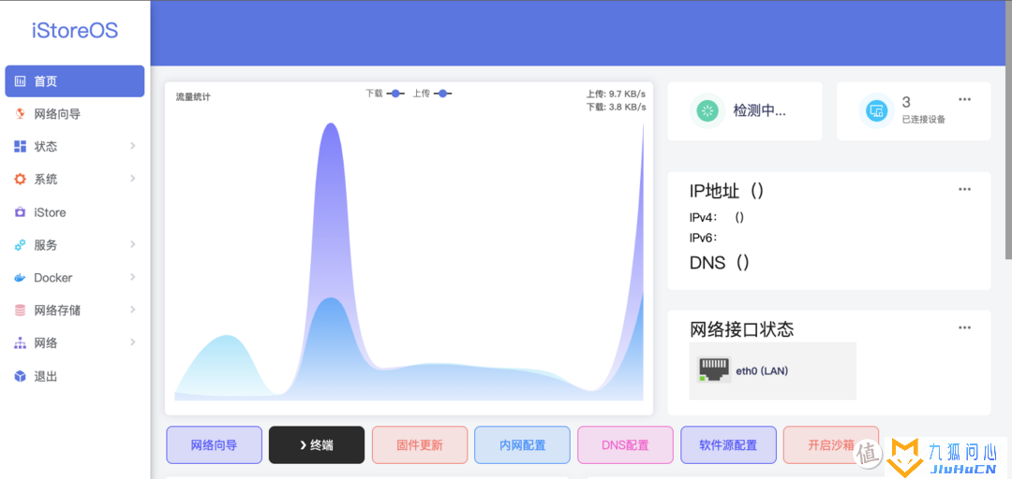Image resolution: width=1012 pixels, height=479 pixels.
Task: Open more options on 已连接设备 card
Action: pyautogui.click(x=964, y=99)
